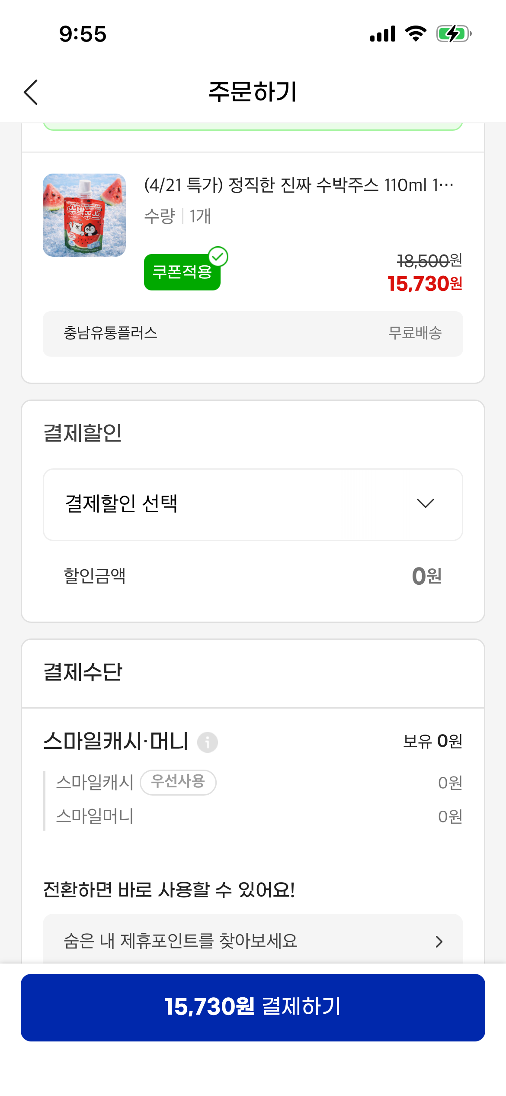Tap the back arrow icon
Image resolution: width=506 pixels, height=1096 pixels.
[31, 92]
